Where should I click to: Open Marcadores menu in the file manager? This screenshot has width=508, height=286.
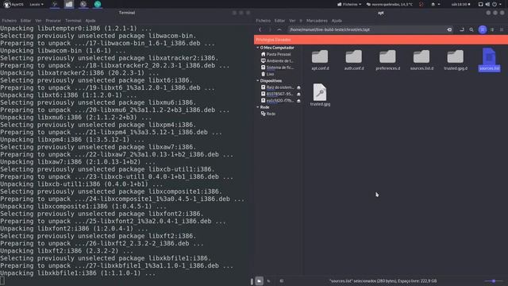[317, 21]
